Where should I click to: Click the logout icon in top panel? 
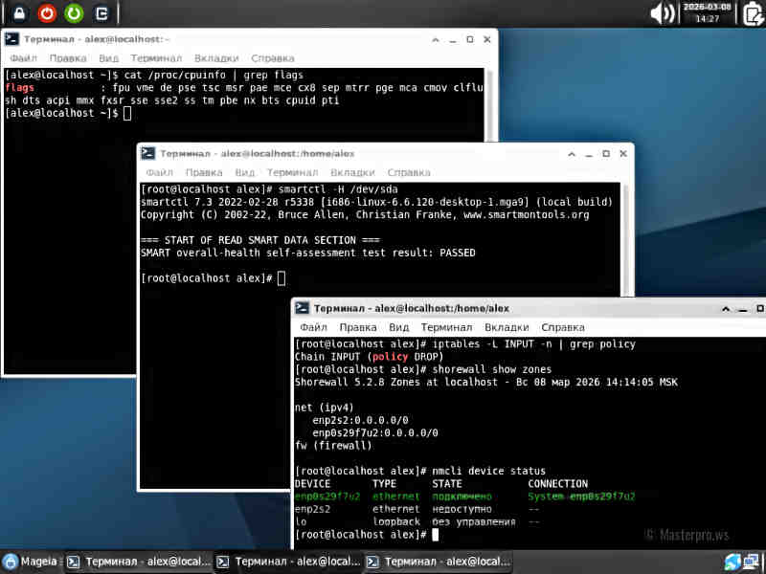point(101,12)
